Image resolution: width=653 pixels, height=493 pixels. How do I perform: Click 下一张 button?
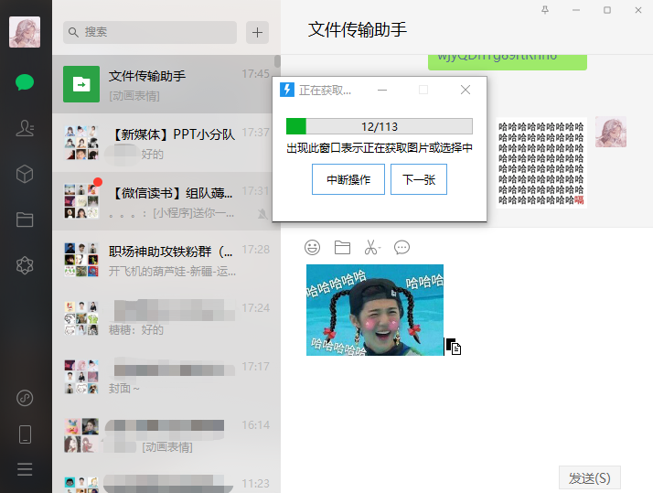click(x=419, y=179)
